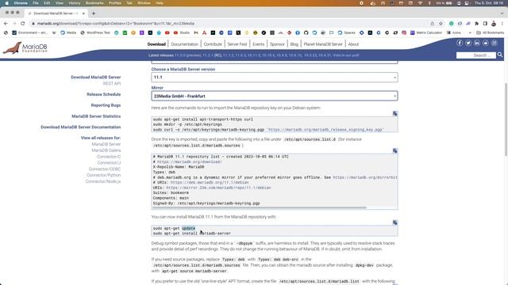This screenshot has width=508, height=285.
Task: Reload the page in Chrome
Action: click(x=23, y=23)
